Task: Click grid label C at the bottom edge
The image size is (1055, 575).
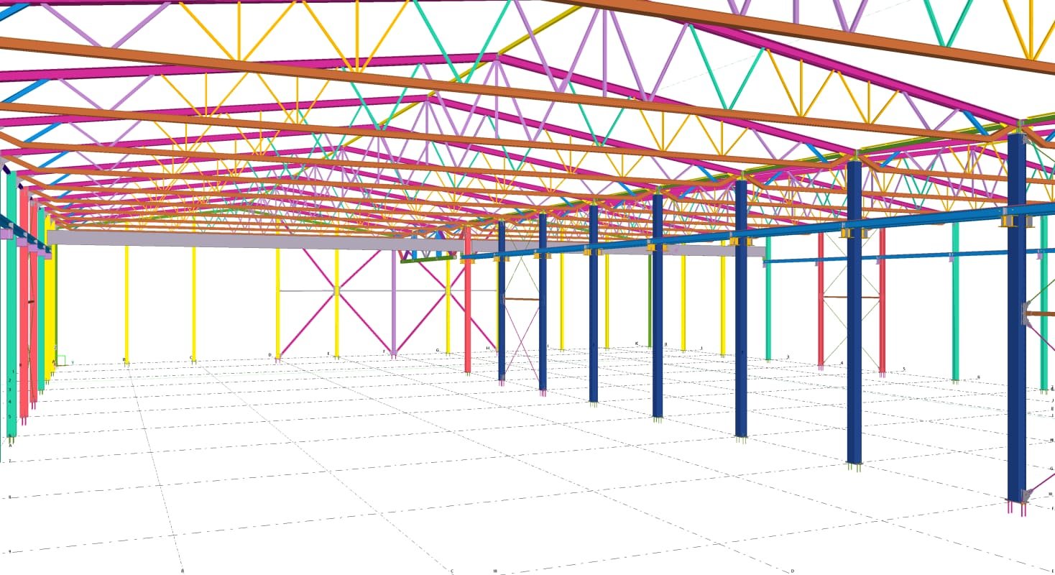Action: pyautogui.click(x=452, y=571)
